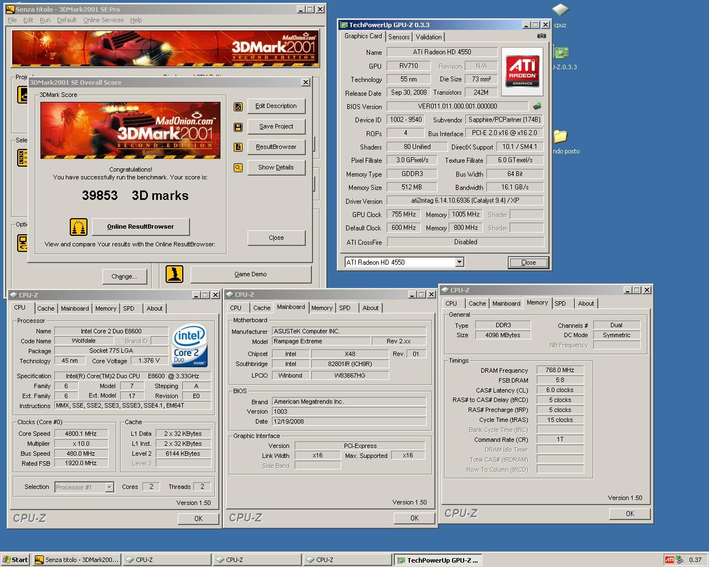Screen dimensions: 709x567
Task: Click the Edit Description button
Action: pos(276,106)
